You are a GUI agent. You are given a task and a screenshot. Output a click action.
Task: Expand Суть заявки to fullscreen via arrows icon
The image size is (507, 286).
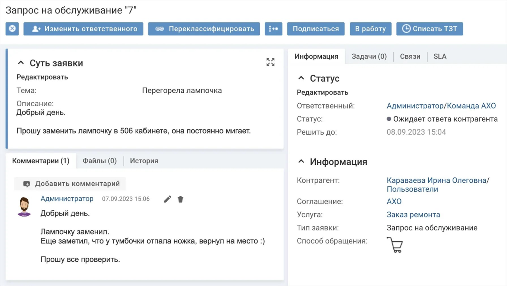click(270, 62)
